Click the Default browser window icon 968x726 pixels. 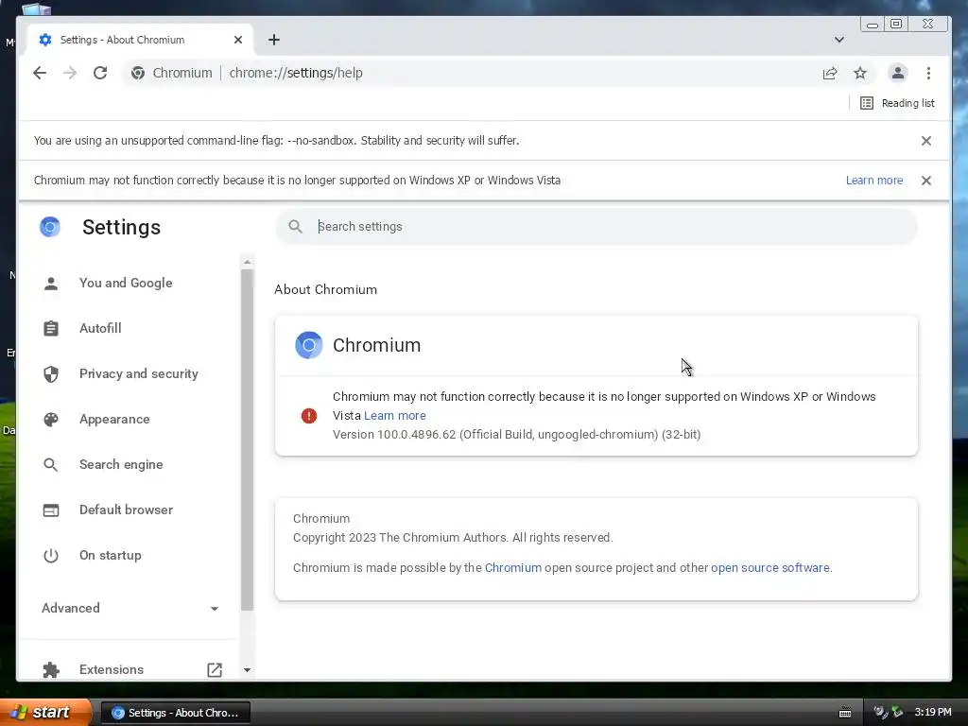51,510
